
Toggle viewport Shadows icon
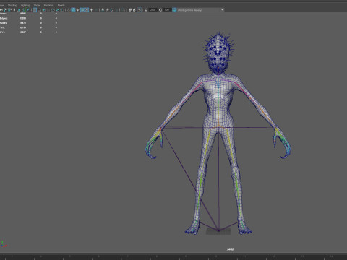(96, 10)
